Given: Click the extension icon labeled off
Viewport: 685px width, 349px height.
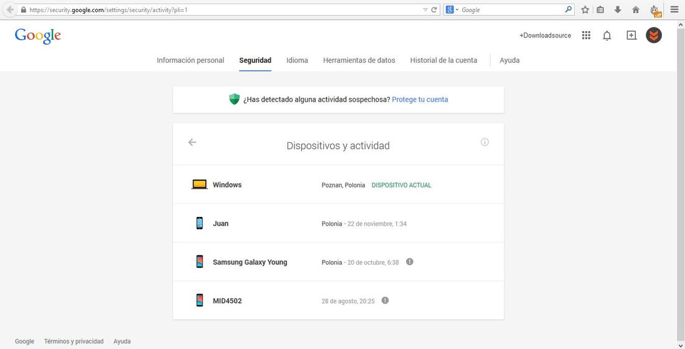Looking at the screenshot, I should point(655,11).
